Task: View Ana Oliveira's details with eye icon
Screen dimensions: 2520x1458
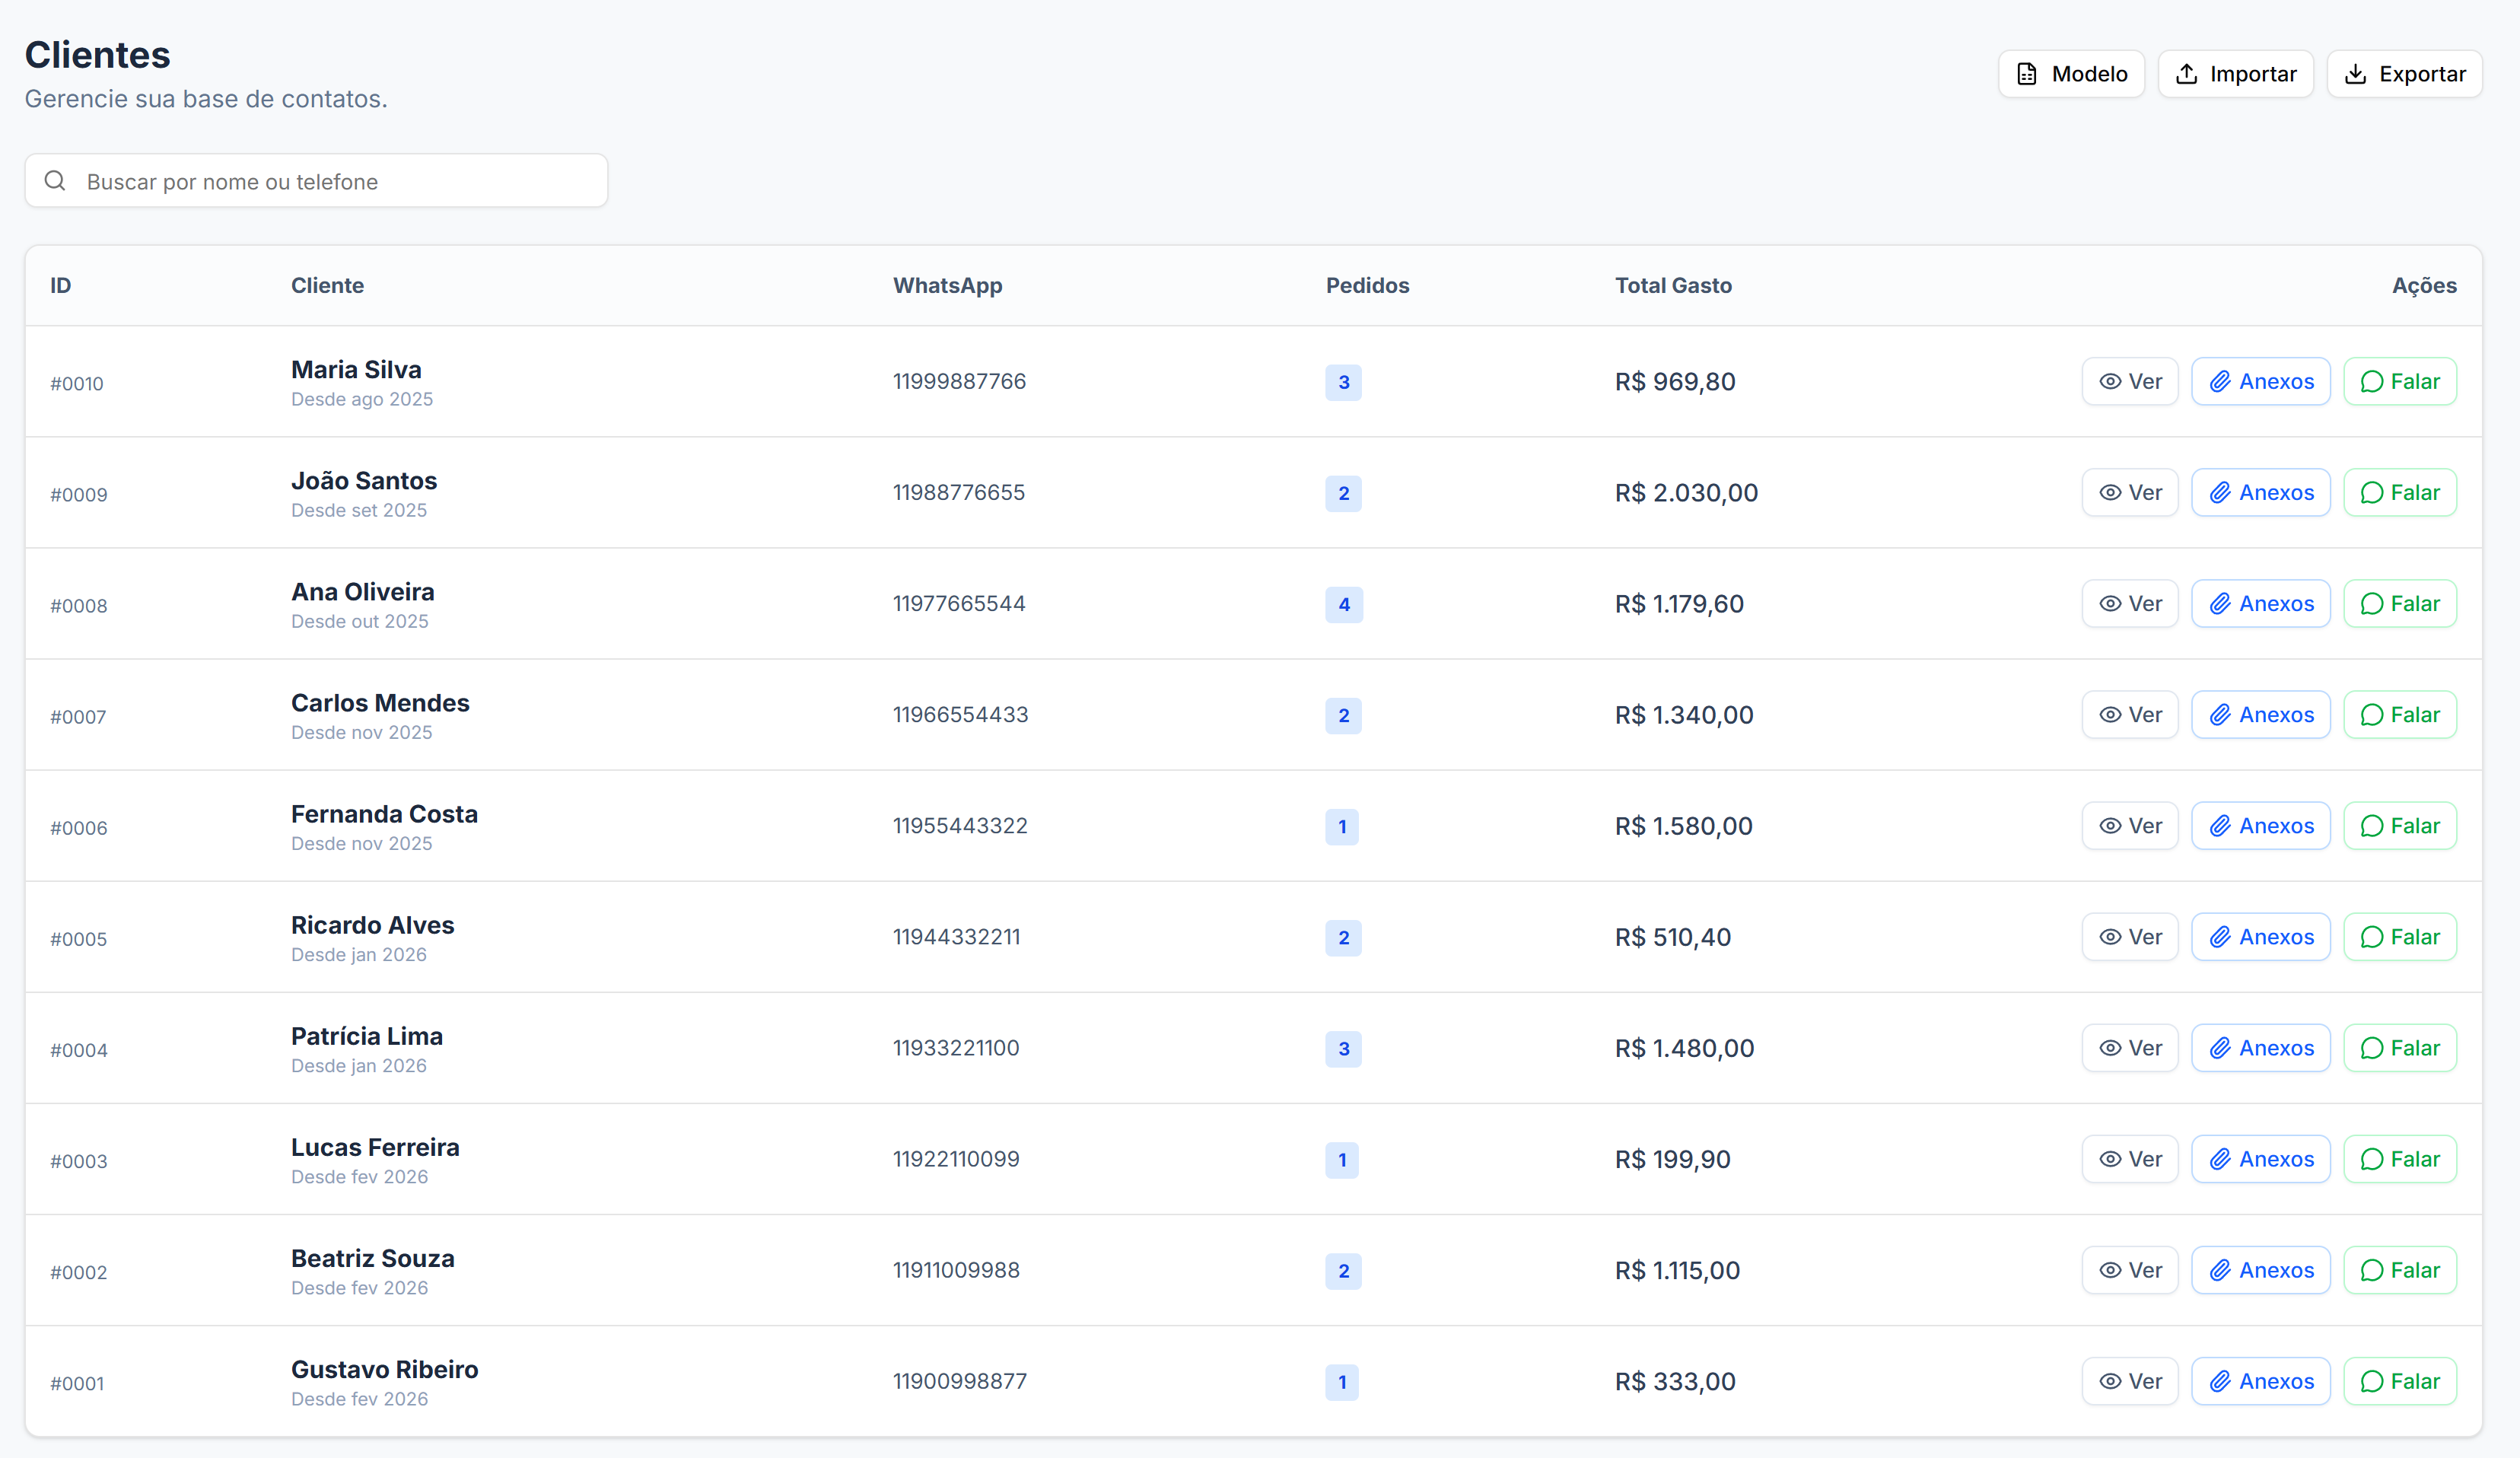Action: coord(2110,604)
